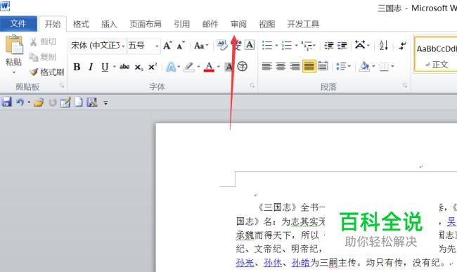
Task: Click the clear formatting icon
Action: pyautogui.click(x=221, y=46)
